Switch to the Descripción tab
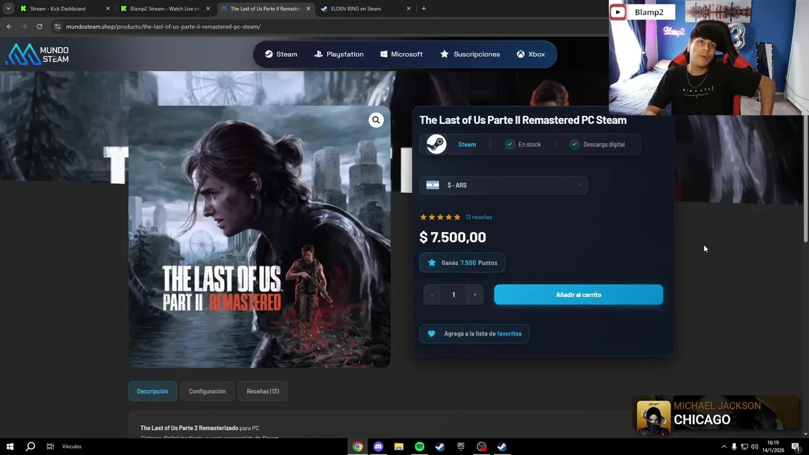 pos(152,391)
